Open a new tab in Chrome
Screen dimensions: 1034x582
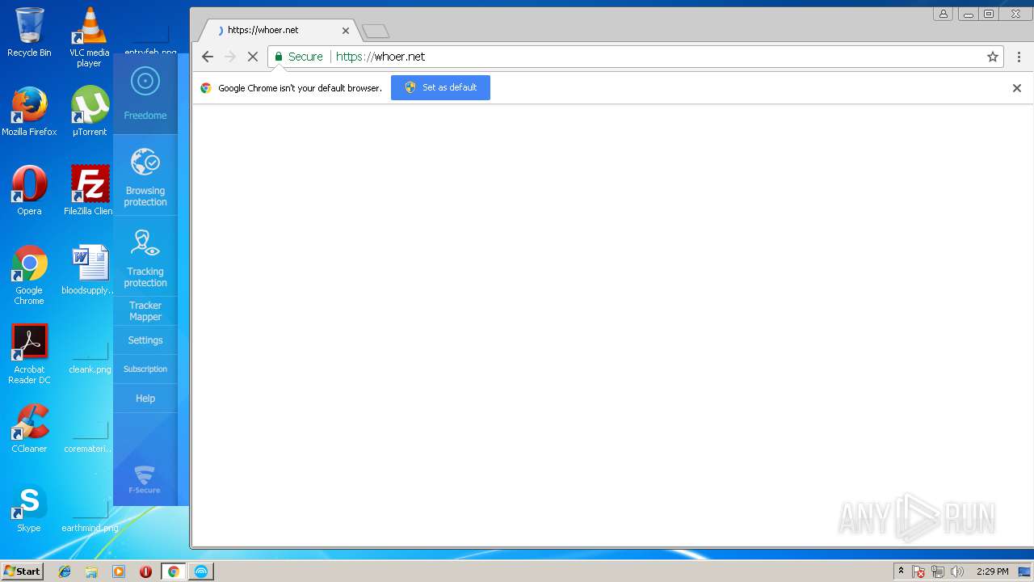pos(376,32)
